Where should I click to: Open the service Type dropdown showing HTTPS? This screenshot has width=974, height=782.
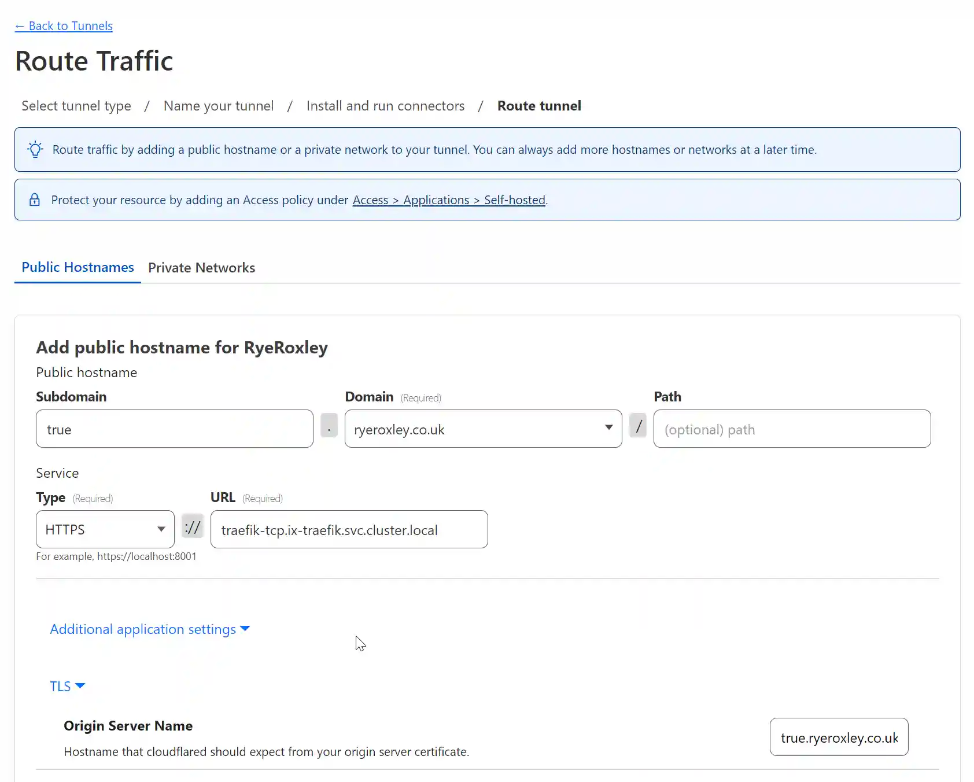104,529
